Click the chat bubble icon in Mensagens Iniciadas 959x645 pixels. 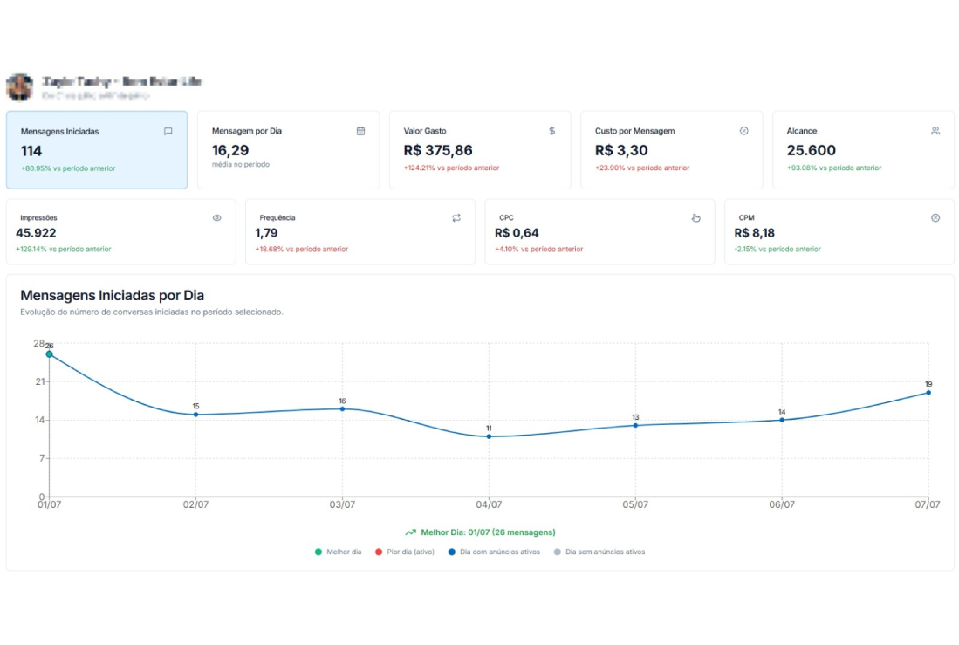(x=168, y=131)
